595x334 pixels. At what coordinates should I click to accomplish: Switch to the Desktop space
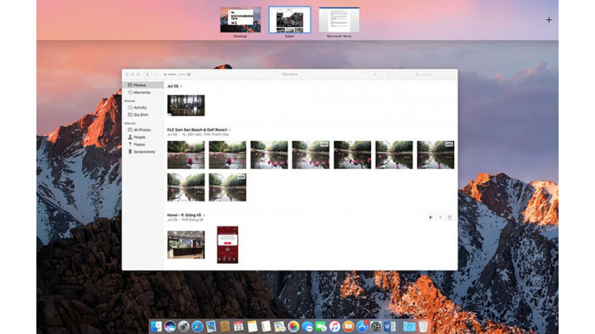coord(240,20)
